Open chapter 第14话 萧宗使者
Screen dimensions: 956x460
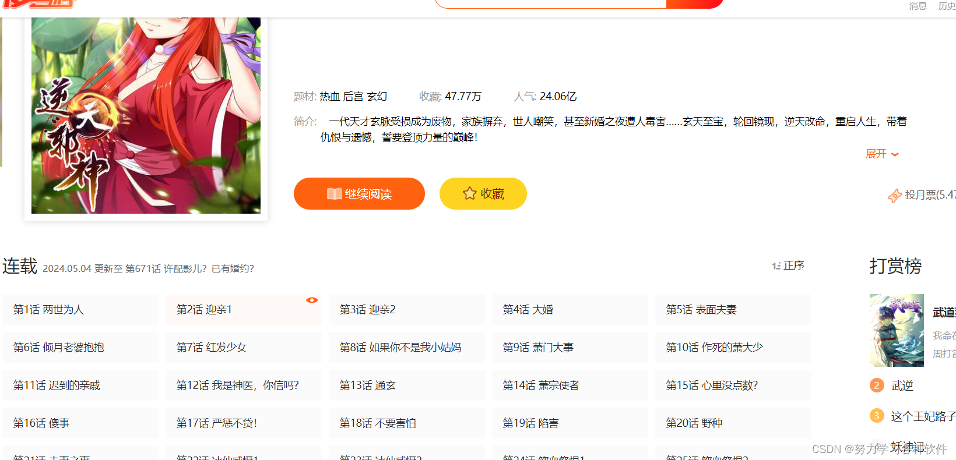570,385
